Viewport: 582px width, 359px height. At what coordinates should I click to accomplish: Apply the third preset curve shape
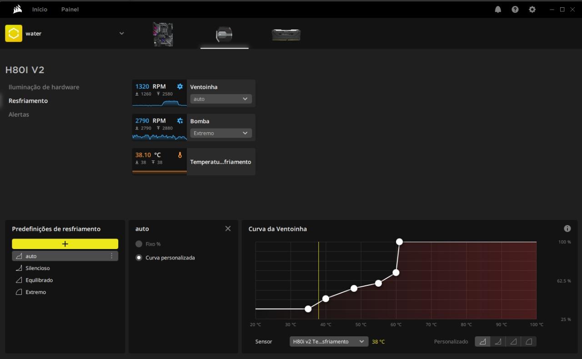pyautogui.click(x=513, y=342)
